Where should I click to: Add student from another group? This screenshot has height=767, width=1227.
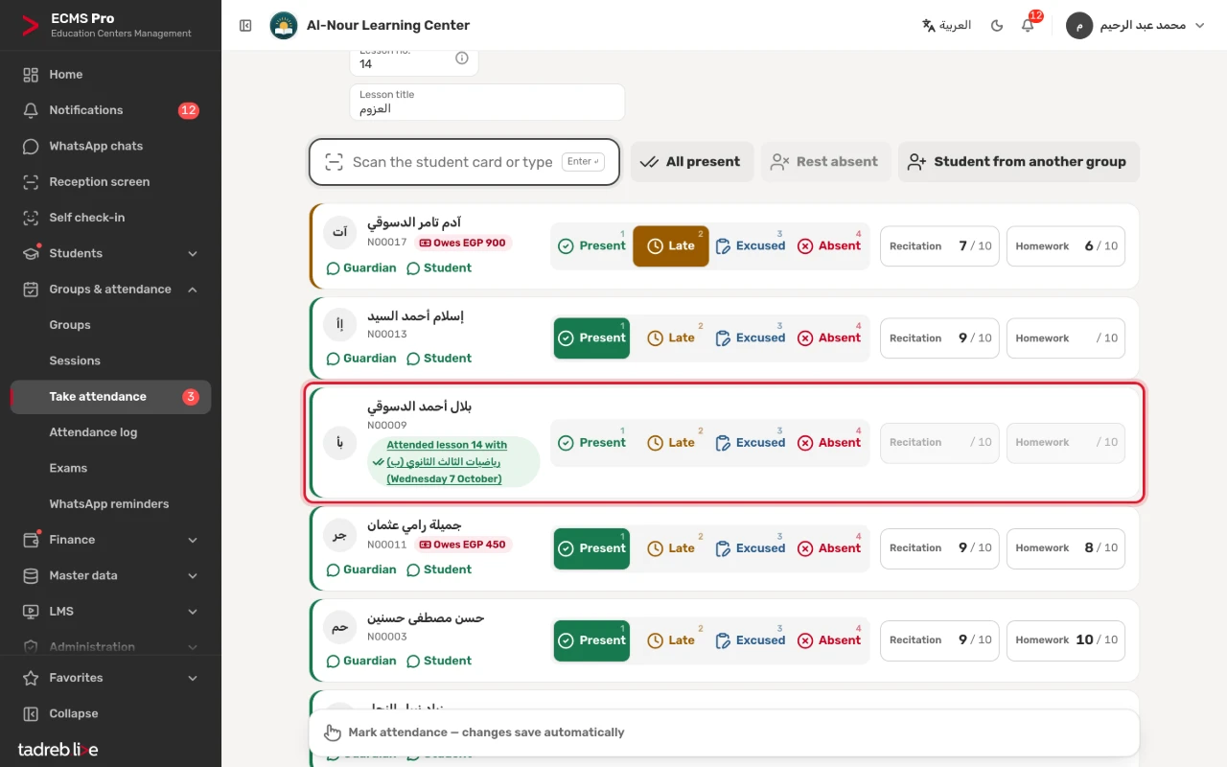pos(1018,162)
